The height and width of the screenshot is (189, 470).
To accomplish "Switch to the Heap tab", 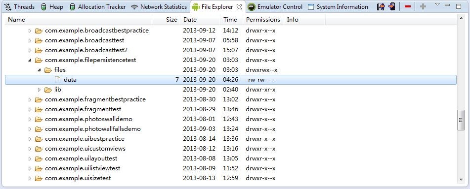I will [x=52, y=6].
